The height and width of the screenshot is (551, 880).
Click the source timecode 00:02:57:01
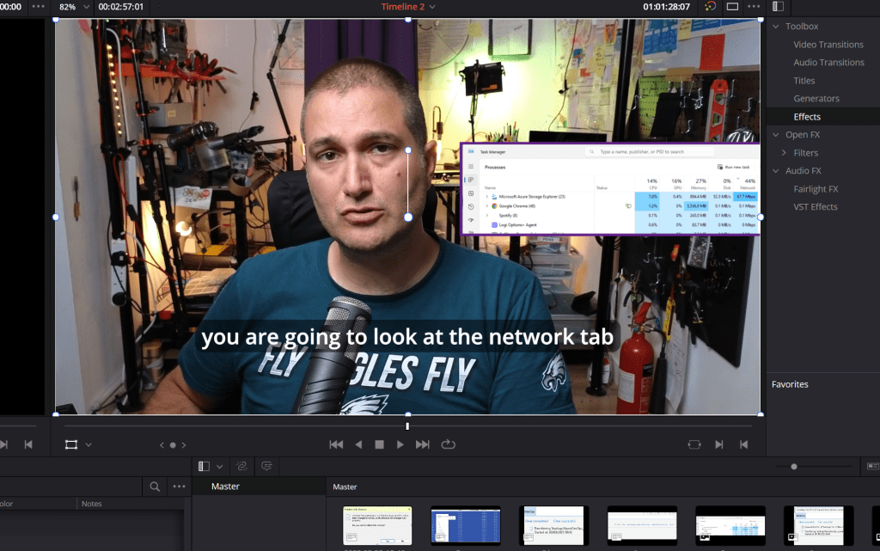point(120,7)
